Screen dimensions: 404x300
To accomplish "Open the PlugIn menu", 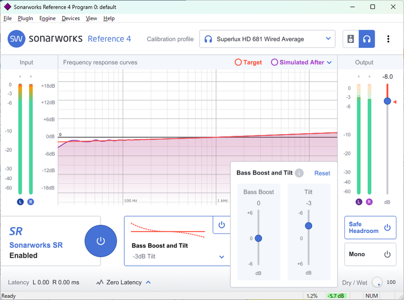I will 26,18.
